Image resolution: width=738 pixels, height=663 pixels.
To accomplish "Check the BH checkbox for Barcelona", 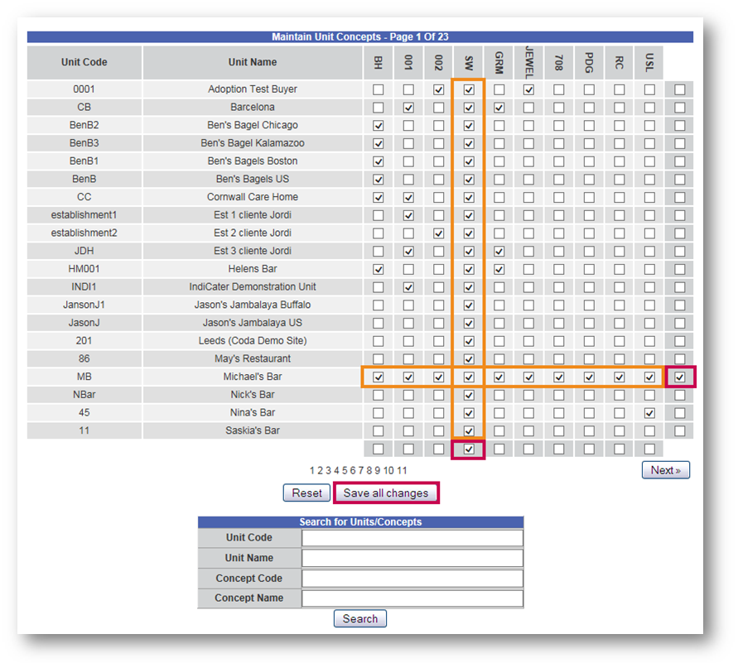I will pyautogui.click(x=379, y=108).
